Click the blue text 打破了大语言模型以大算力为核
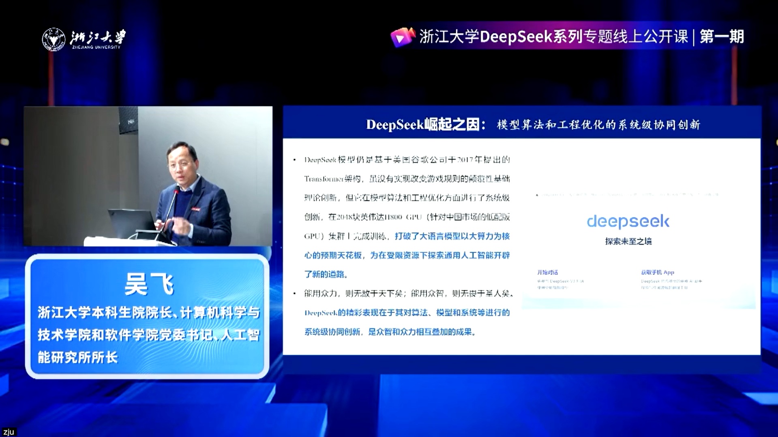The width and height of the screenshot is (778, 437). (452, 236)
